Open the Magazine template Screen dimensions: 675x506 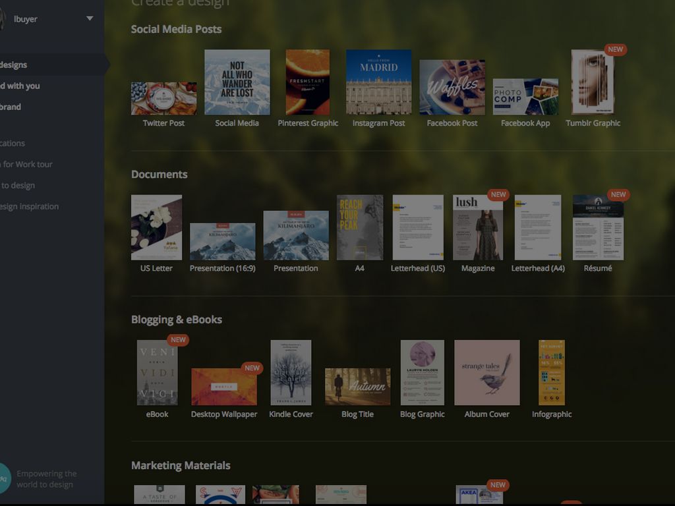click(x=478, y=227)
